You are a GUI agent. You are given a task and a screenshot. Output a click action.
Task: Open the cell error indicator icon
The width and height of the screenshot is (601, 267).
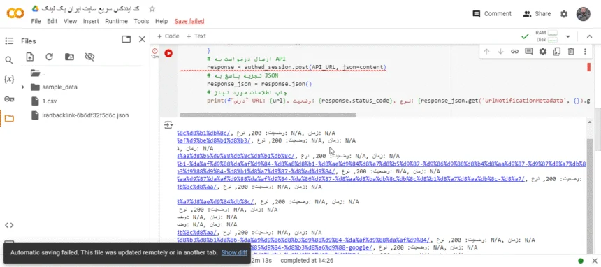154,50
